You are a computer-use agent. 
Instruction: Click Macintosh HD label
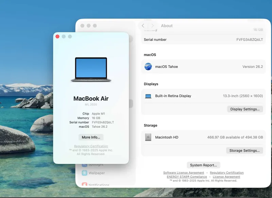[167, 137]
